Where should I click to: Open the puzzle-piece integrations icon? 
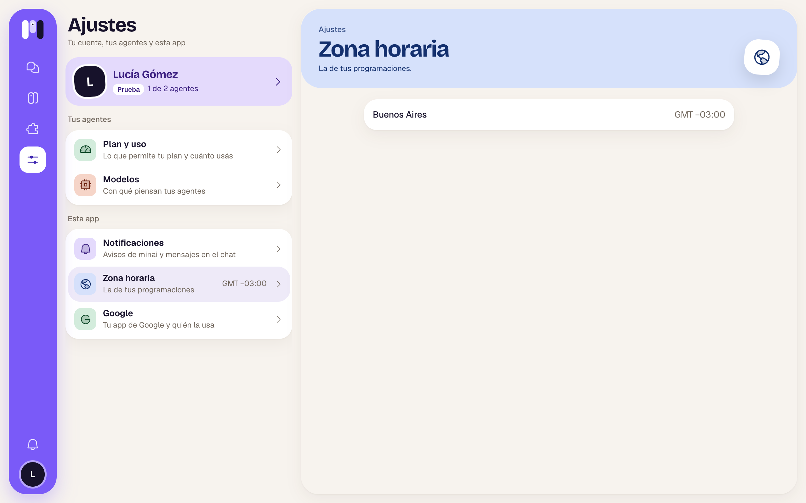click(x=33, y=129)
